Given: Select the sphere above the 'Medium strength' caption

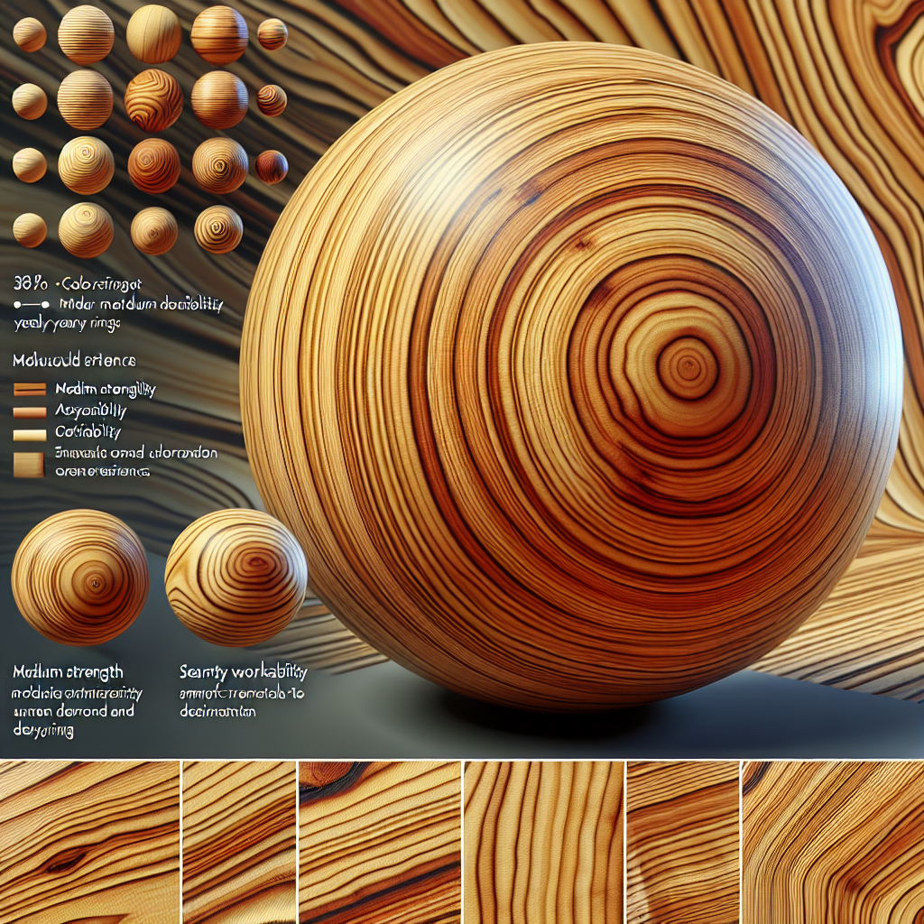Looking at the screenshot, I should point(80,577).
